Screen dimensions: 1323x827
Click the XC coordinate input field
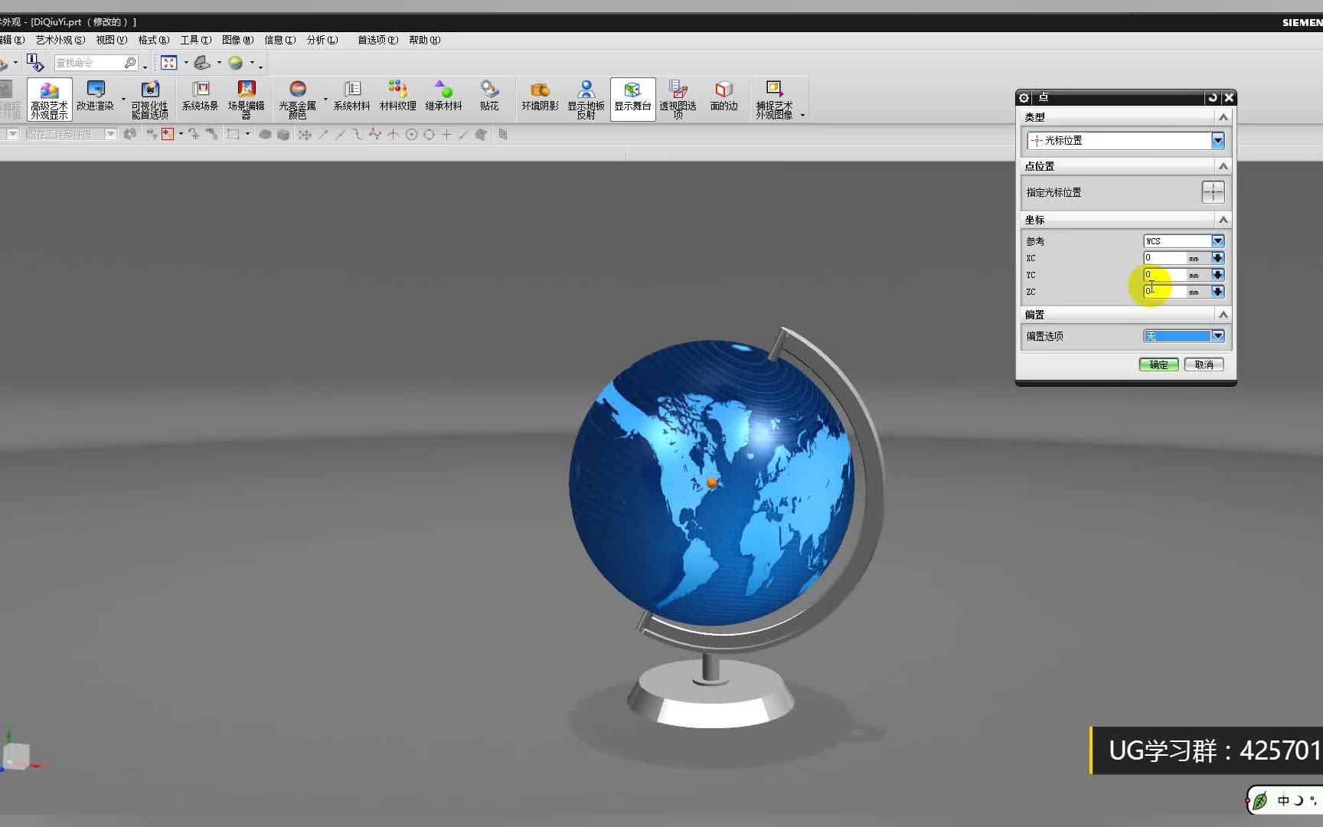pyautogui.click(x=1165, y=258)
